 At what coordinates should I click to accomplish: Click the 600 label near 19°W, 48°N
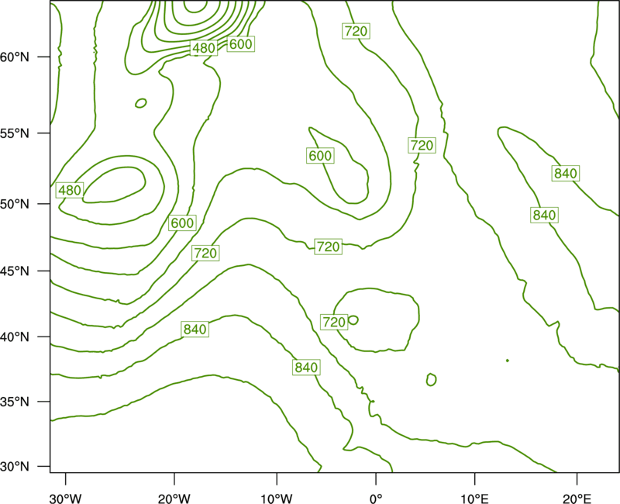click(182, 223)
